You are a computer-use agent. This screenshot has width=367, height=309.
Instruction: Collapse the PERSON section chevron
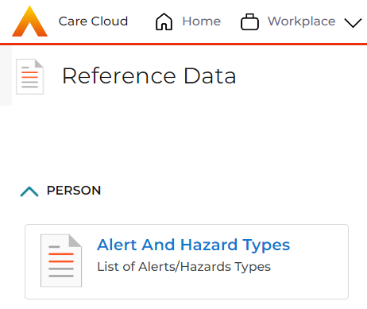point(29,191)
